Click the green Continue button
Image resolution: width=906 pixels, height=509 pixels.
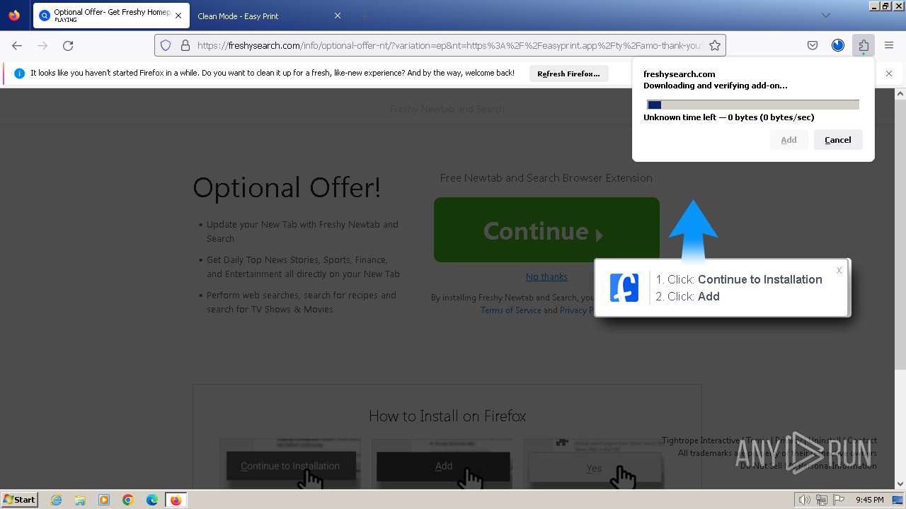(x=546, y=230)
